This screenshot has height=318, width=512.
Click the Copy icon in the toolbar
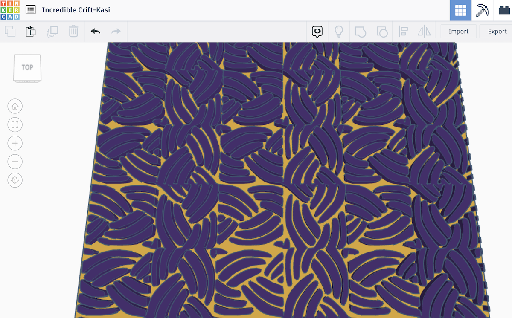(10, 31)
